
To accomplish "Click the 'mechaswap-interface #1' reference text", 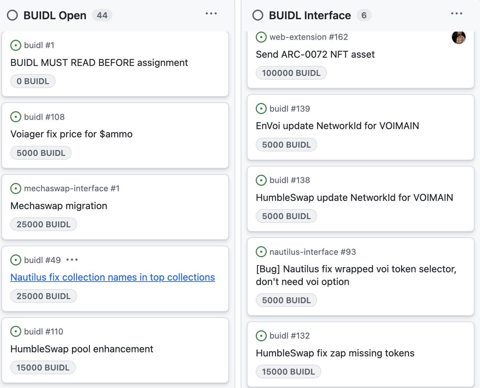I will click(72, 189).
